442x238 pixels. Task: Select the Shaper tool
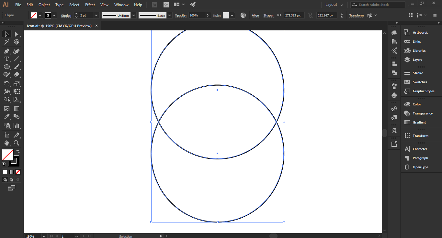6,74
